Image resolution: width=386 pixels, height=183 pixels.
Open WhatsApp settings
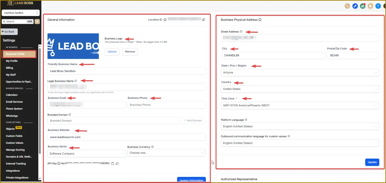point(12,116)
